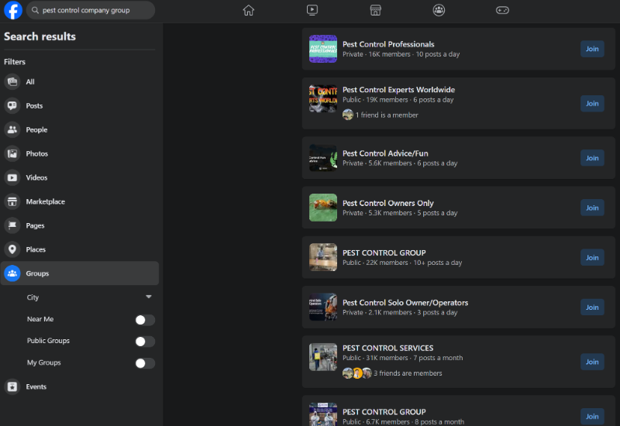Click the search box with pest control query
The image size is (620, 426).
coord(91,10)
